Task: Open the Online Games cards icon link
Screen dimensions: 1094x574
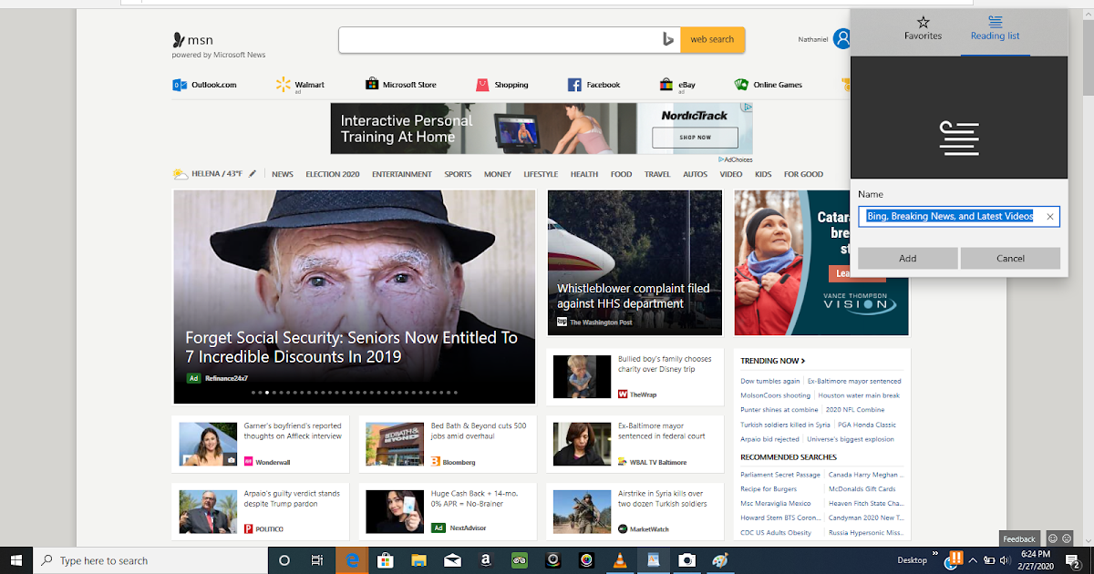Action: 742,84
